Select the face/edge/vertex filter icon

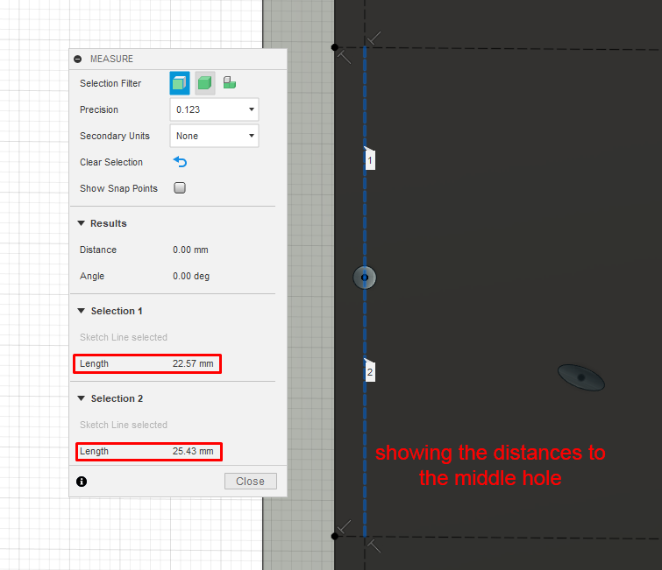180,83
